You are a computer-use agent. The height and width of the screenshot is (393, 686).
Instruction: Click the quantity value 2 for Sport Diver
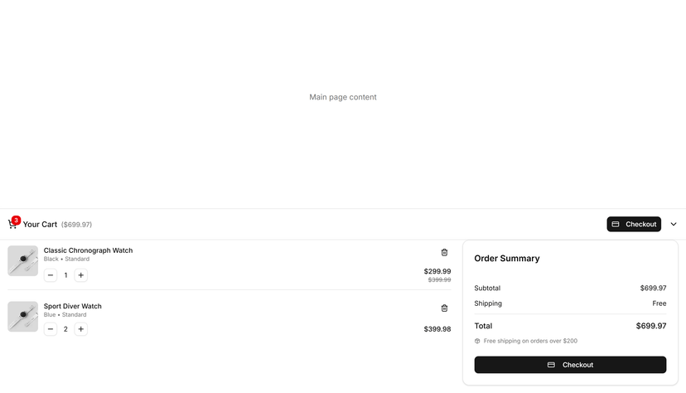tap(65, 329)
